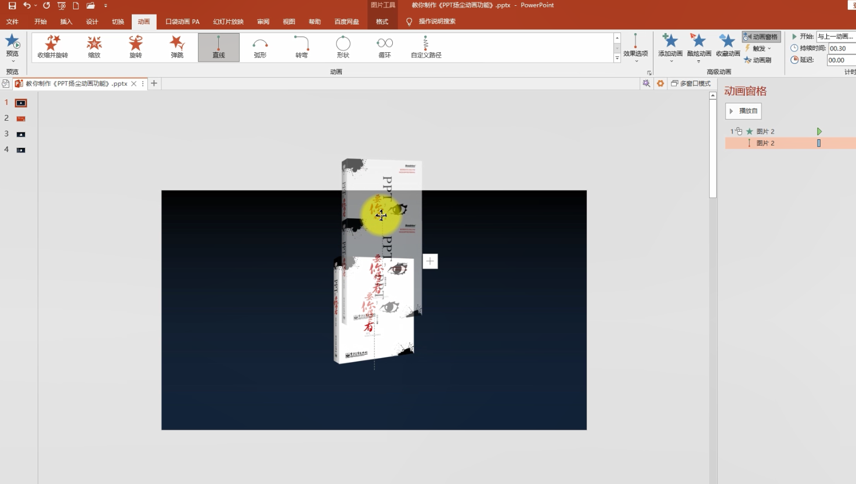Select the 直线 motion path
Viewport: 856px width, 484px height.
pos(219,47)
